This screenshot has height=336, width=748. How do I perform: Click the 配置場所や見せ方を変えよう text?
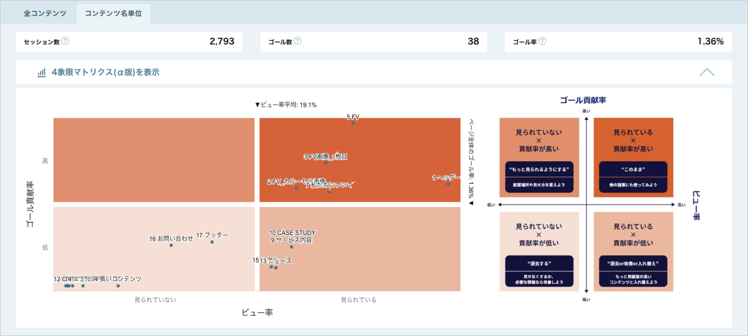pos(539,185)
